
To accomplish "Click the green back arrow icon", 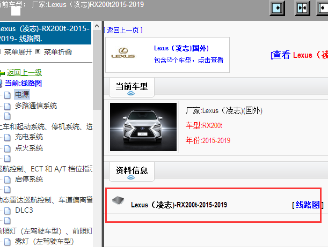I will pyautogui.click(x=2, y=73).
